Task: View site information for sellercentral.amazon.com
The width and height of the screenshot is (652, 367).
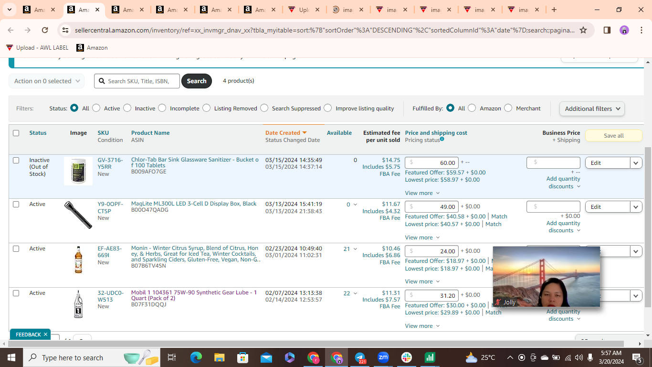Action: [65, 30]
